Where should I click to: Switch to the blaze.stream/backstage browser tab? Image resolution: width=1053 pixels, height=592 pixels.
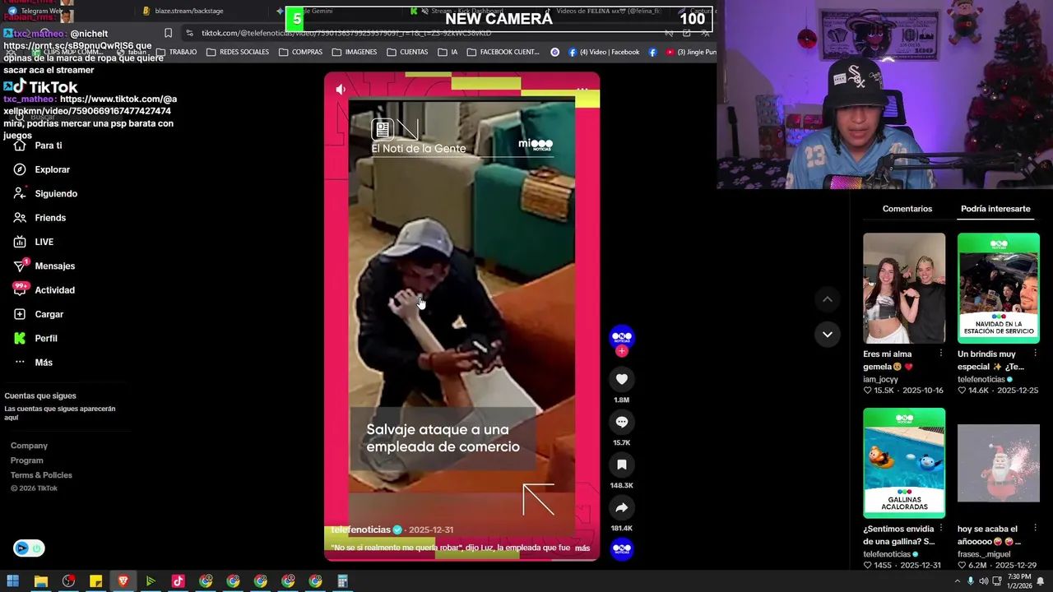tap(189, 11)
